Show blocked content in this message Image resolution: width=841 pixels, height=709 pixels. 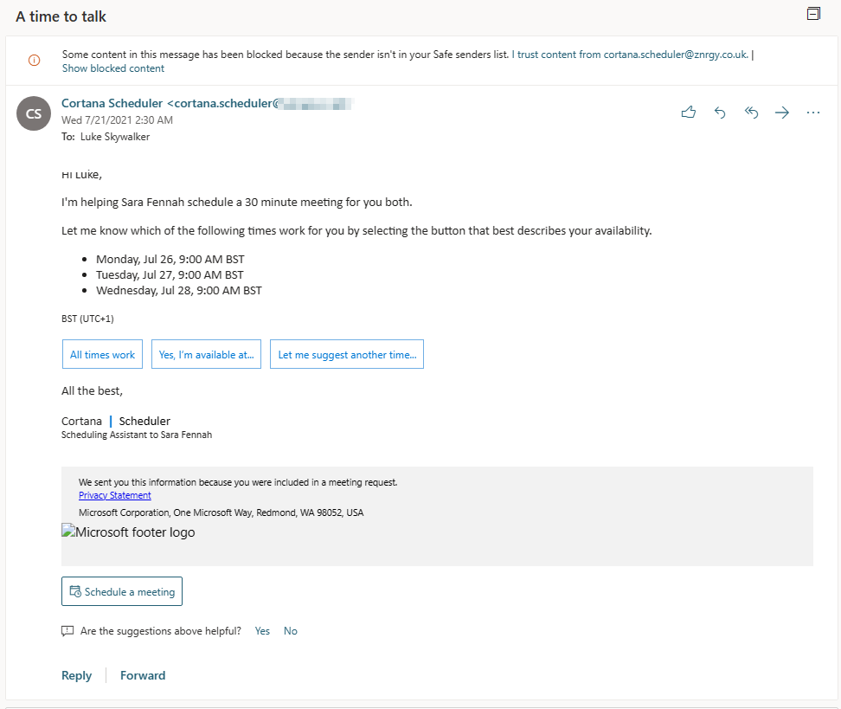tap(113, 68)
